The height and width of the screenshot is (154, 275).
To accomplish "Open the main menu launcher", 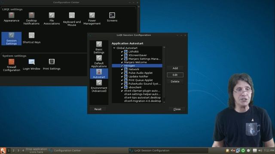I will click(3, 151).
